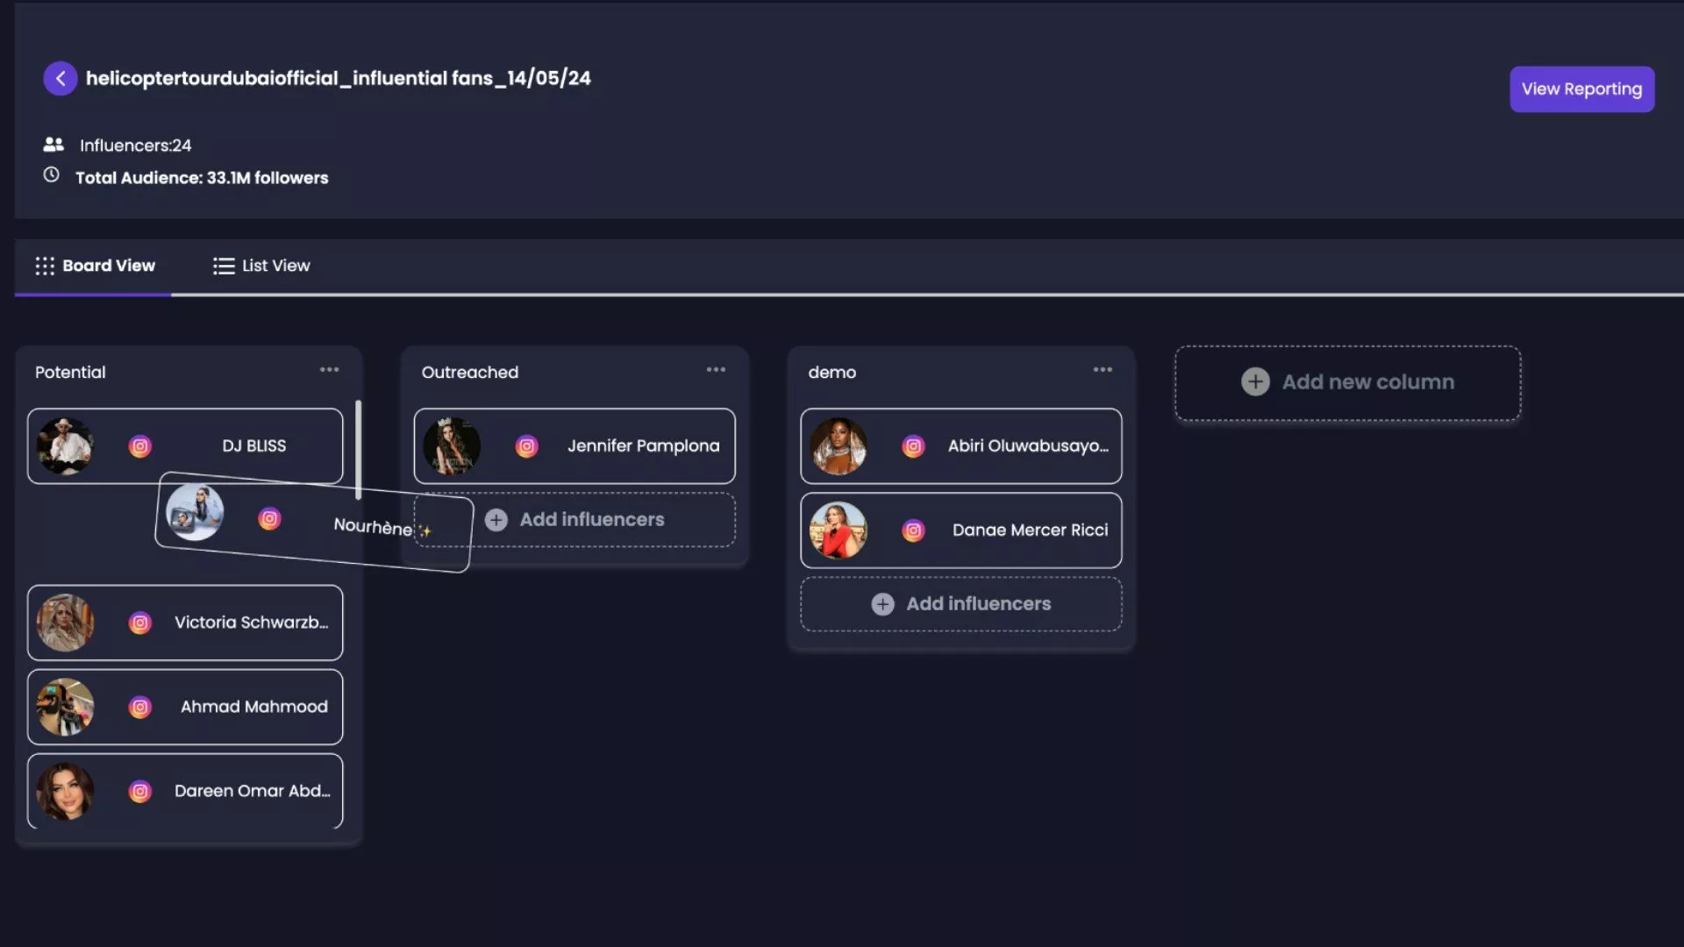Open Outreached column three-dot menu

tap(716, 370)
